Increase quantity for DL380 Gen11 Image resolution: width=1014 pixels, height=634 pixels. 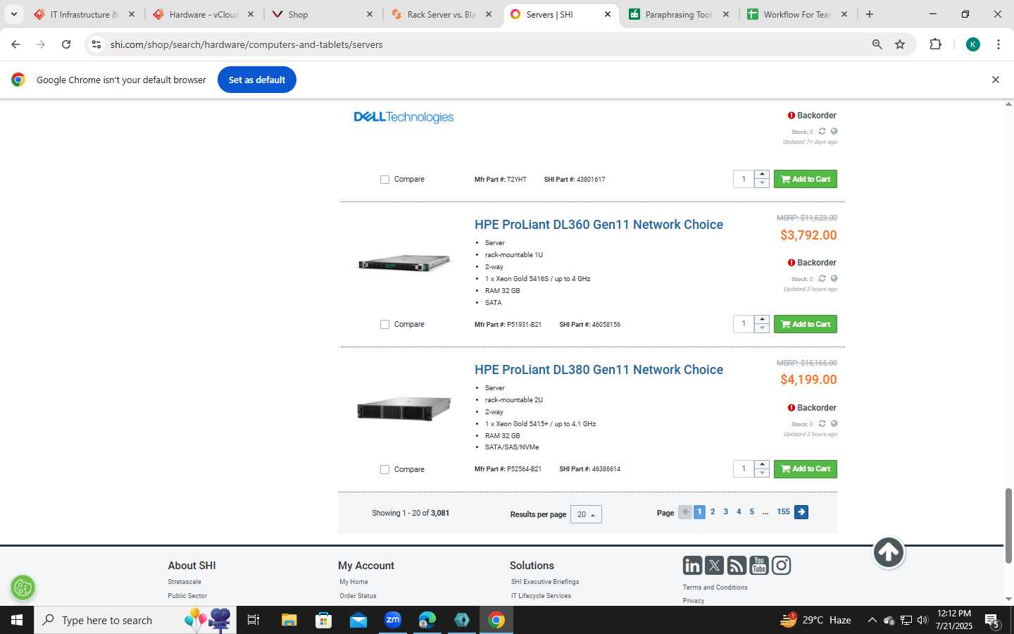762,464
